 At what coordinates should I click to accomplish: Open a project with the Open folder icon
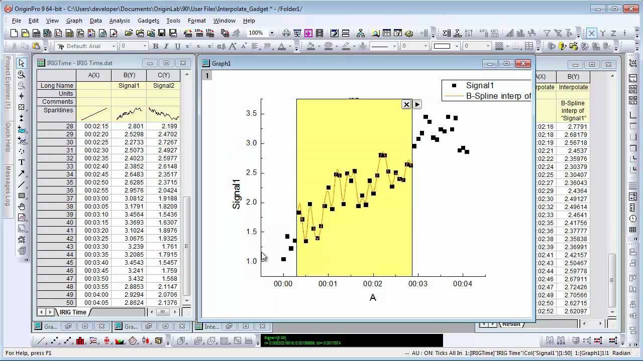pos(129,33)
